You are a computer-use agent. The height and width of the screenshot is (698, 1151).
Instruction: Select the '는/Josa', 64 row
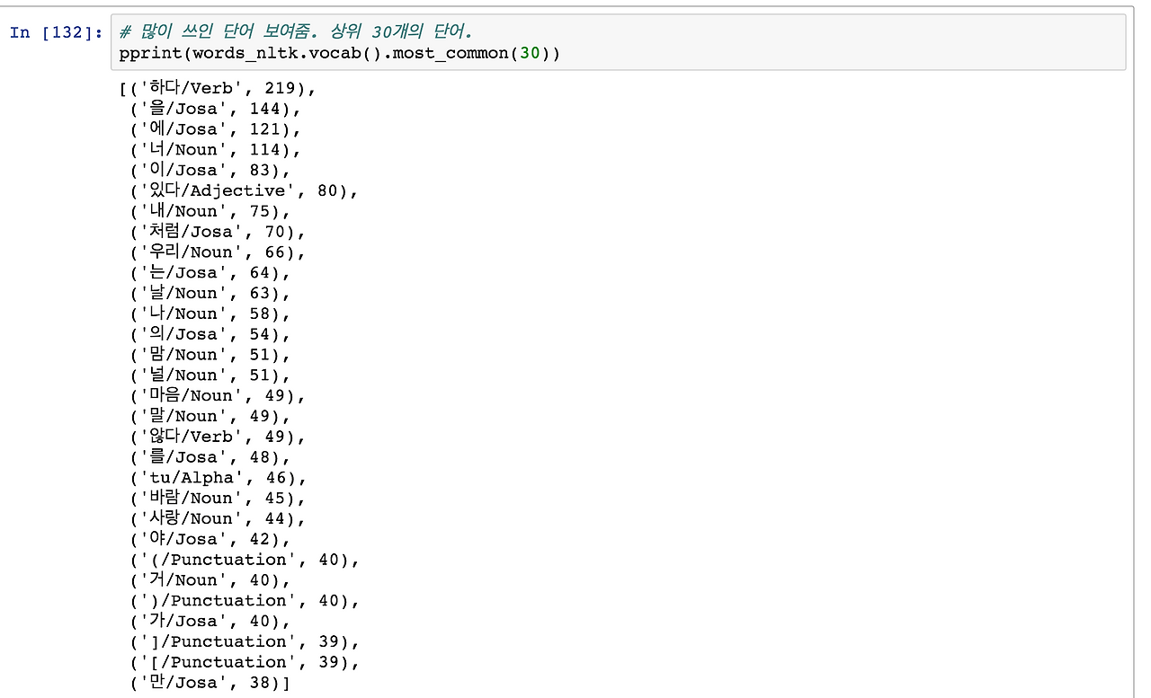tap(211, 273)
